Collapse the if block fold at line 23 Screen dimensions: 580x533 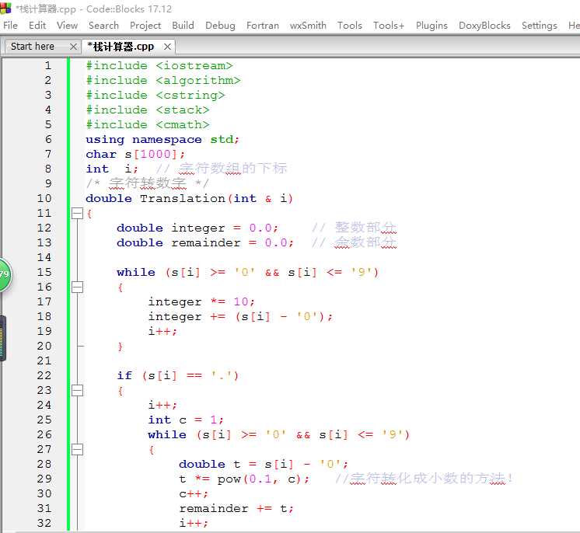point(77,390)
